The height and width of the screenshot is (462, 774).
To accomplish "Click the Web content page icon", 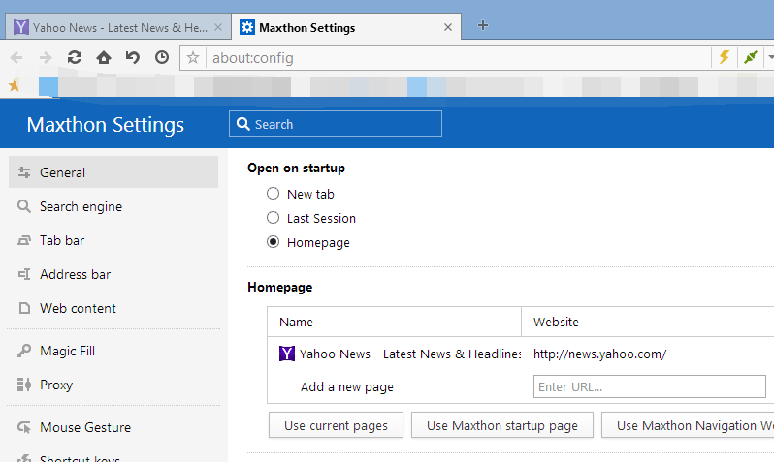I will point(24,308).
